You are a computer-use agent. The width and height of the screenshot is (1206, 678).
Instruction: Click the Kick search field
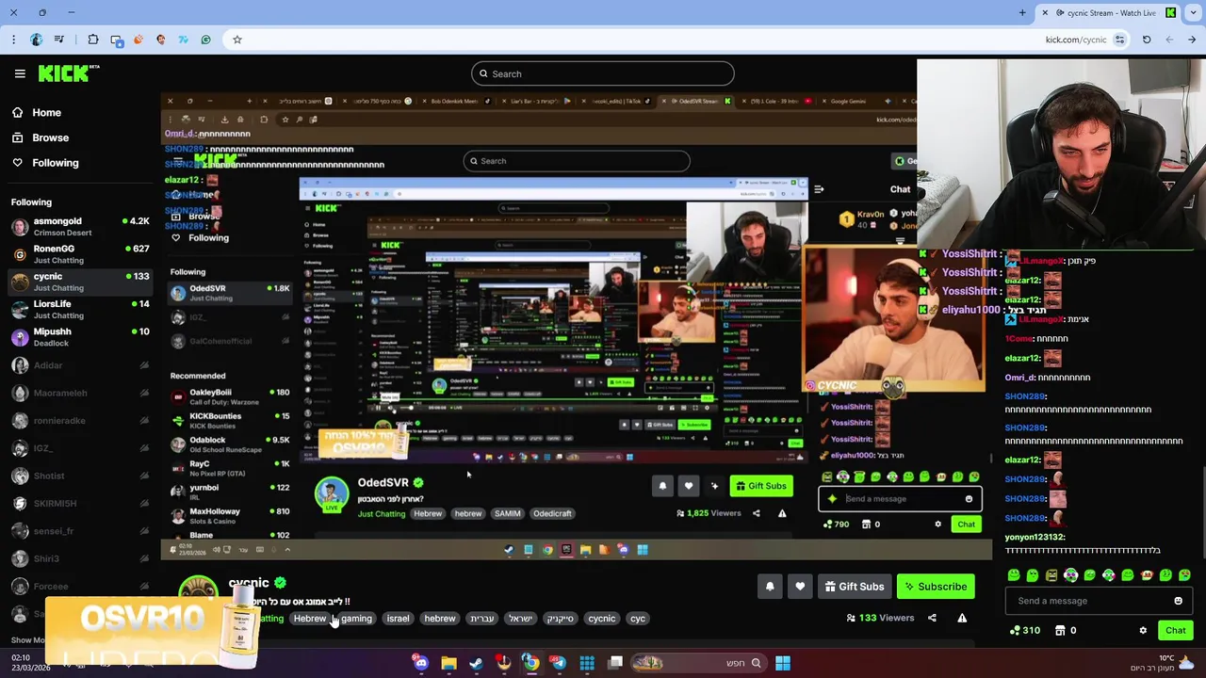(602, 73)
